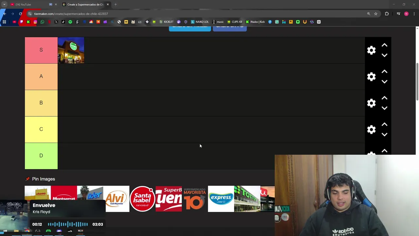Open the Instagram bookmark icon
Image resolution: width=419 pixels, height=236 pixels.
tap(35, 22)
